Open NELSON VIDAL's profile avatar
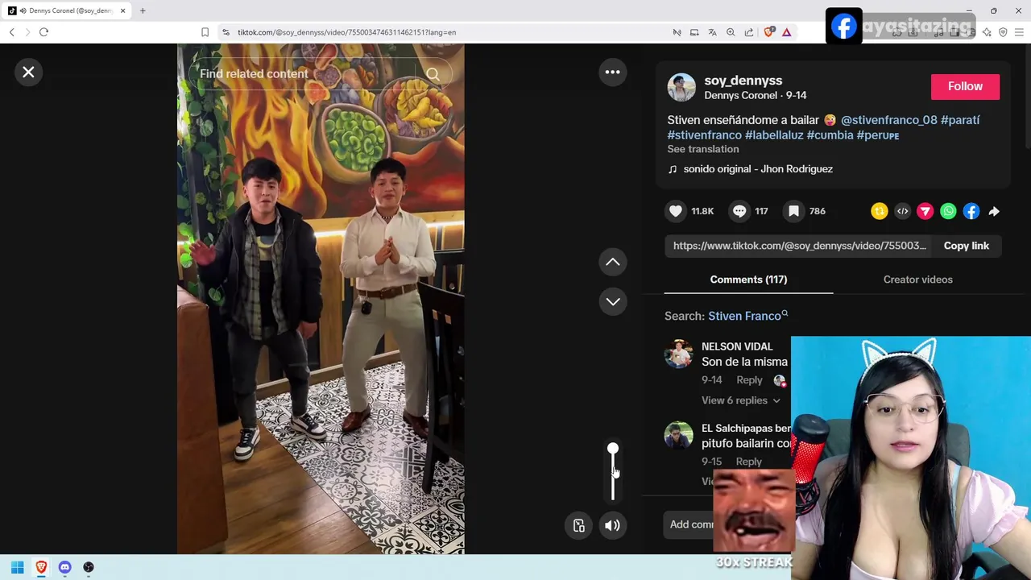The width and height of the screenshot is (1031, 580). [678, 354]
